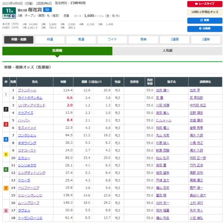Click red win odds 6.6
Viewport: 224px width, 224px height.
[70, 98]
